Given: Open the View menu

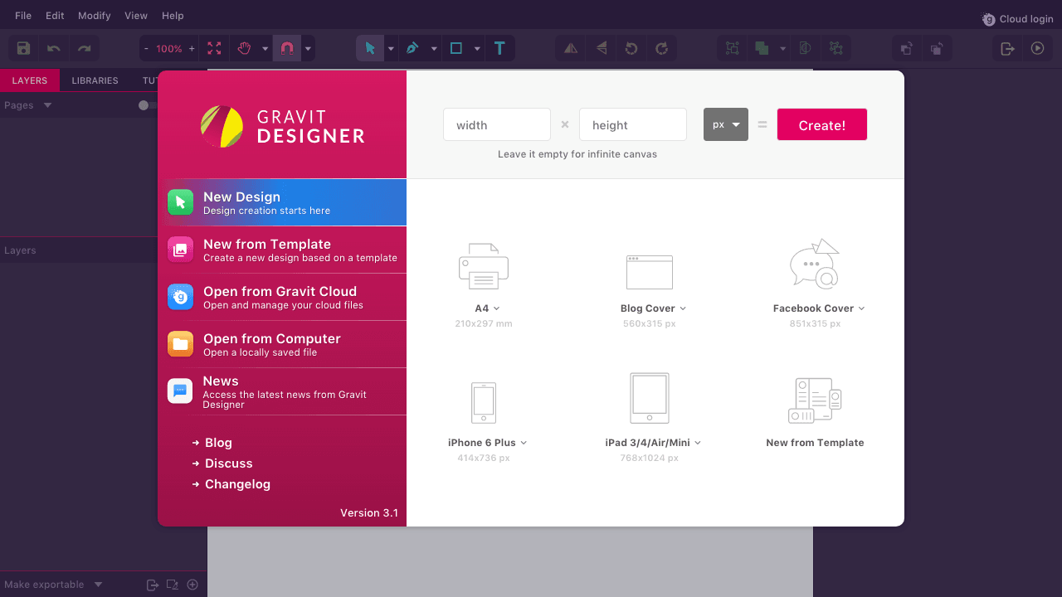Looking at the screenshot, I should 136,16.
